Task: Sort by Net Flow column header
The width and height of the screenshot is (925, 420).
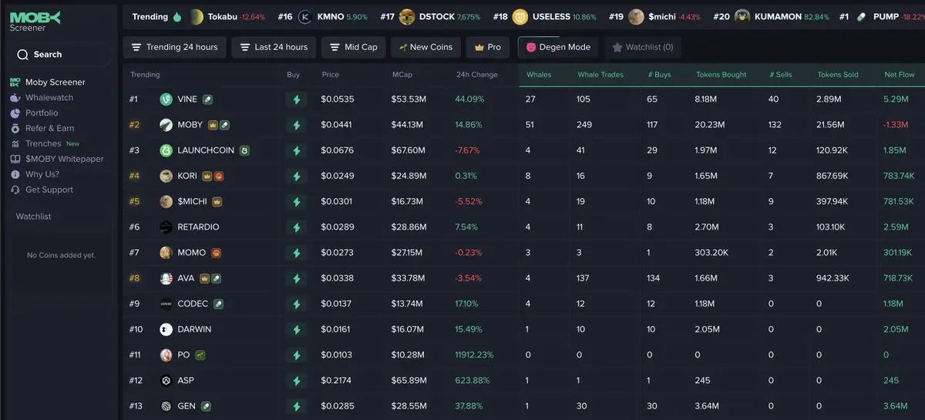Action: point(900,75)
